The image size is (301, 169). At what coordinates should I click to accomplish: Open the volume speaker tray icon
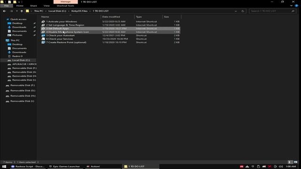281,167
